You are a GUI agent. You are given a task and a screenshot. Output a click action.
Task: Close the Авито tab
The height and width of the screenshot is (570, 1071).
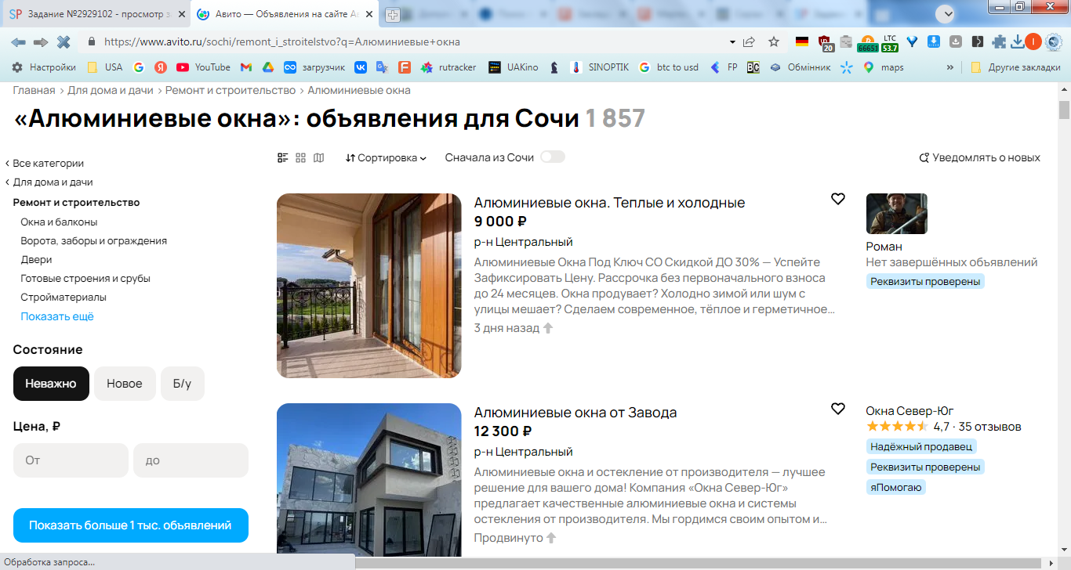click(369, 14)
